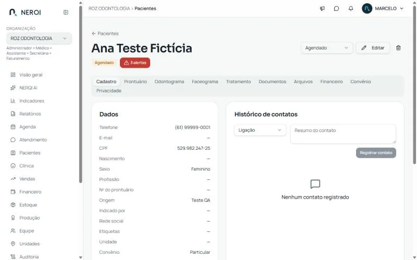Viewport: 417px width, 260px height.
Task: Open the Ligação contact type dropdown
Action: [x=260, y=131]
